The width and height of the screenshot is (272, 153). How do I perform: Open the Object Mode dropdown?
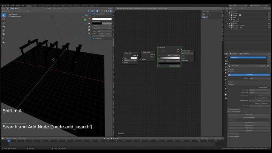point(7,11)
